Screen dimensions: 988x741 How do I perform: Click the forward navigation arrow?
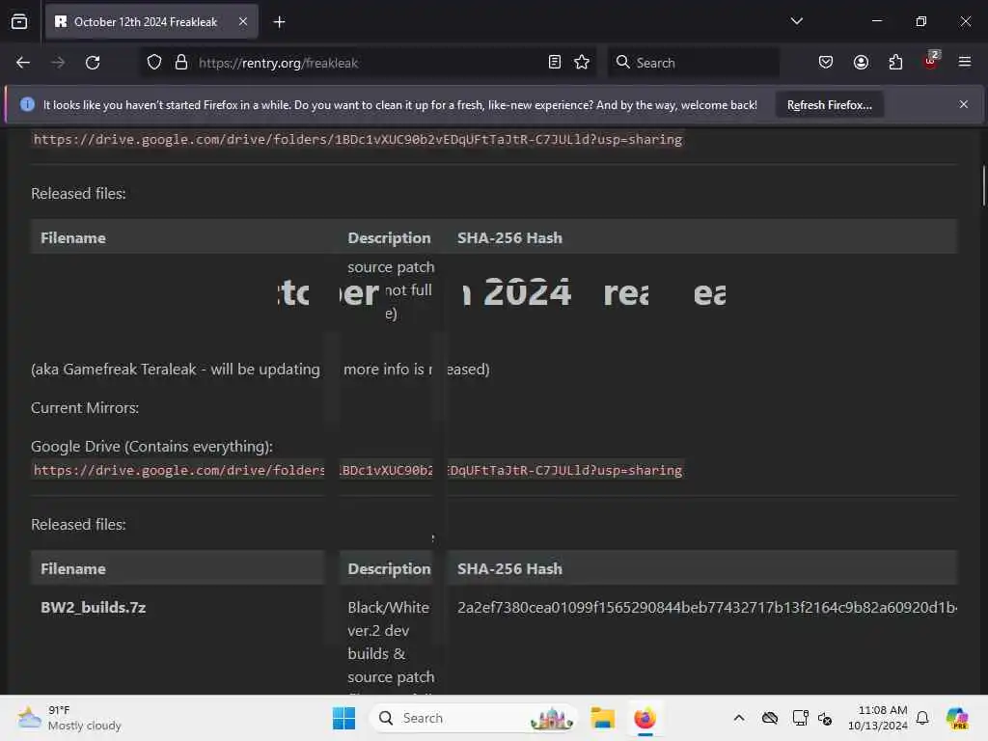pyautogui.click(x=58, y=63)
